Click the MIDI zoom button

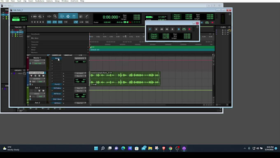coord(40,17)
